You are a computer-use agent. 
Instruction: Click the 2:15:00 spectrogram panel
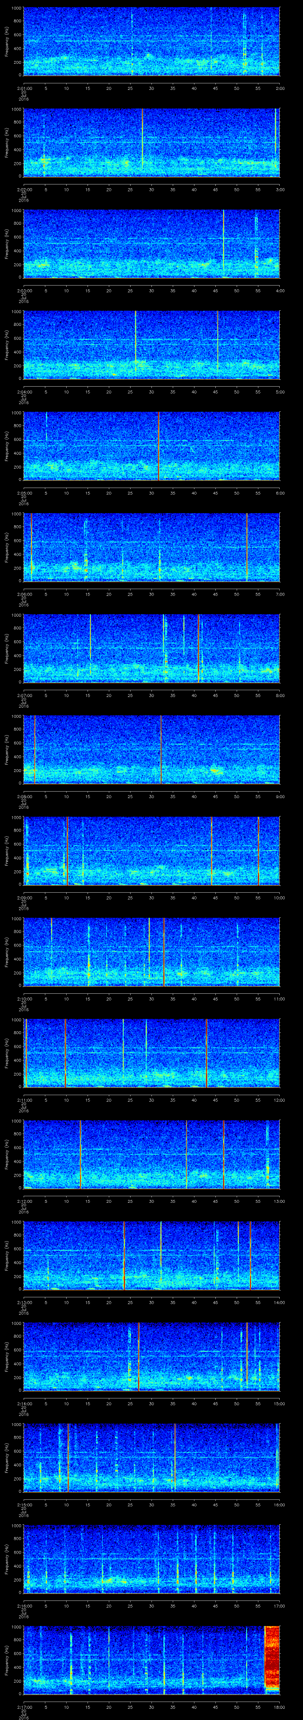click(152, 1458)
